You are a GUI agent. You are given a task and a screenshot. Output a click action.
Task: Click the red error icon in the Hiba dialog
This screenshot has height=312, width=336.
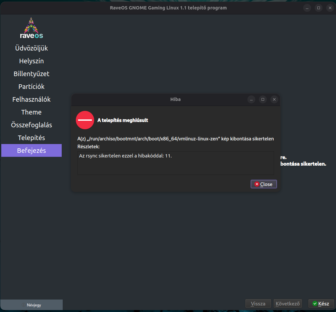tap(85, 120)
